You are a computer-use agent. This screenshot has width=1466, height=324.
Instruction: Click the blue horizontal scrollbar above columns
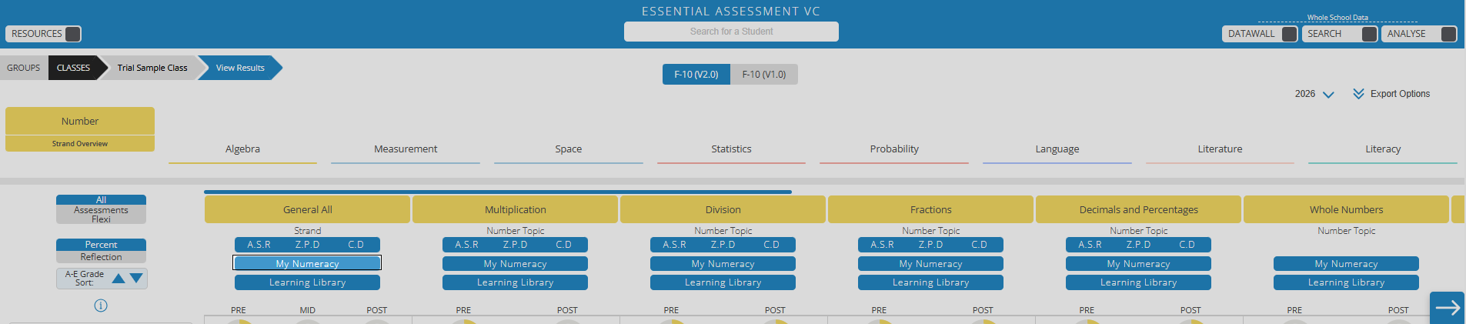498,192
